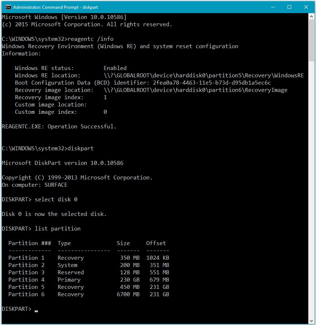Minimize the Command Prompt window
The height and width of the screenshot is (325, 316).
point(273,7)
